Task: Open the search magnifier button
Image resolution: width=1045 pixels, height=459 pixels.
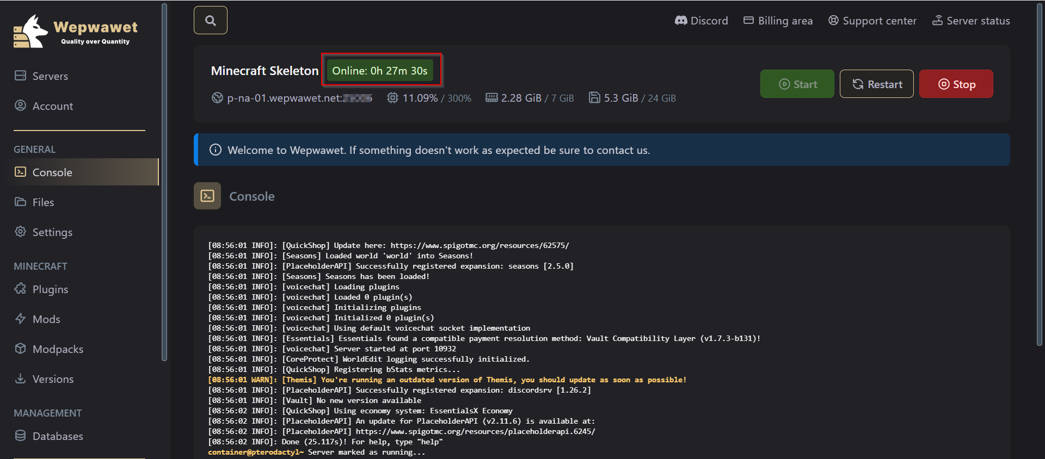Action: [x=211, y=20]
